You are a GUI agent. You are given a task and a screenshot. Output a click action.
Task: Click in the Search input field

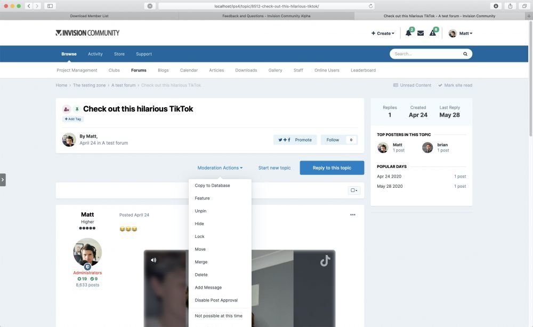(426, 54)
